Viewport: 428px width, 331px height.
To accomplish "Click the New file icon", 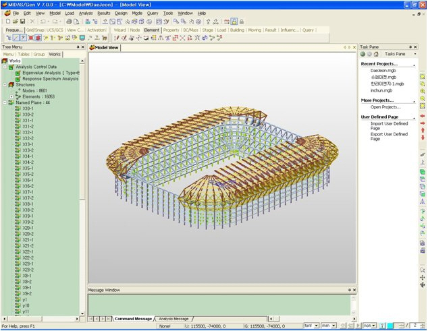I will coord(7,22).
